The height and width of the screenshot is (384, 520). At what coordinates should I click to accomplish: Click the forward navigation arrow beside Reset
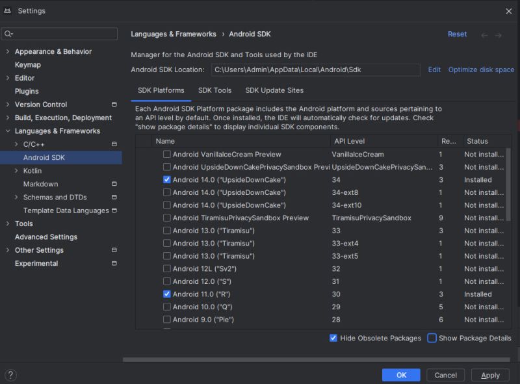tap(498, 34)
